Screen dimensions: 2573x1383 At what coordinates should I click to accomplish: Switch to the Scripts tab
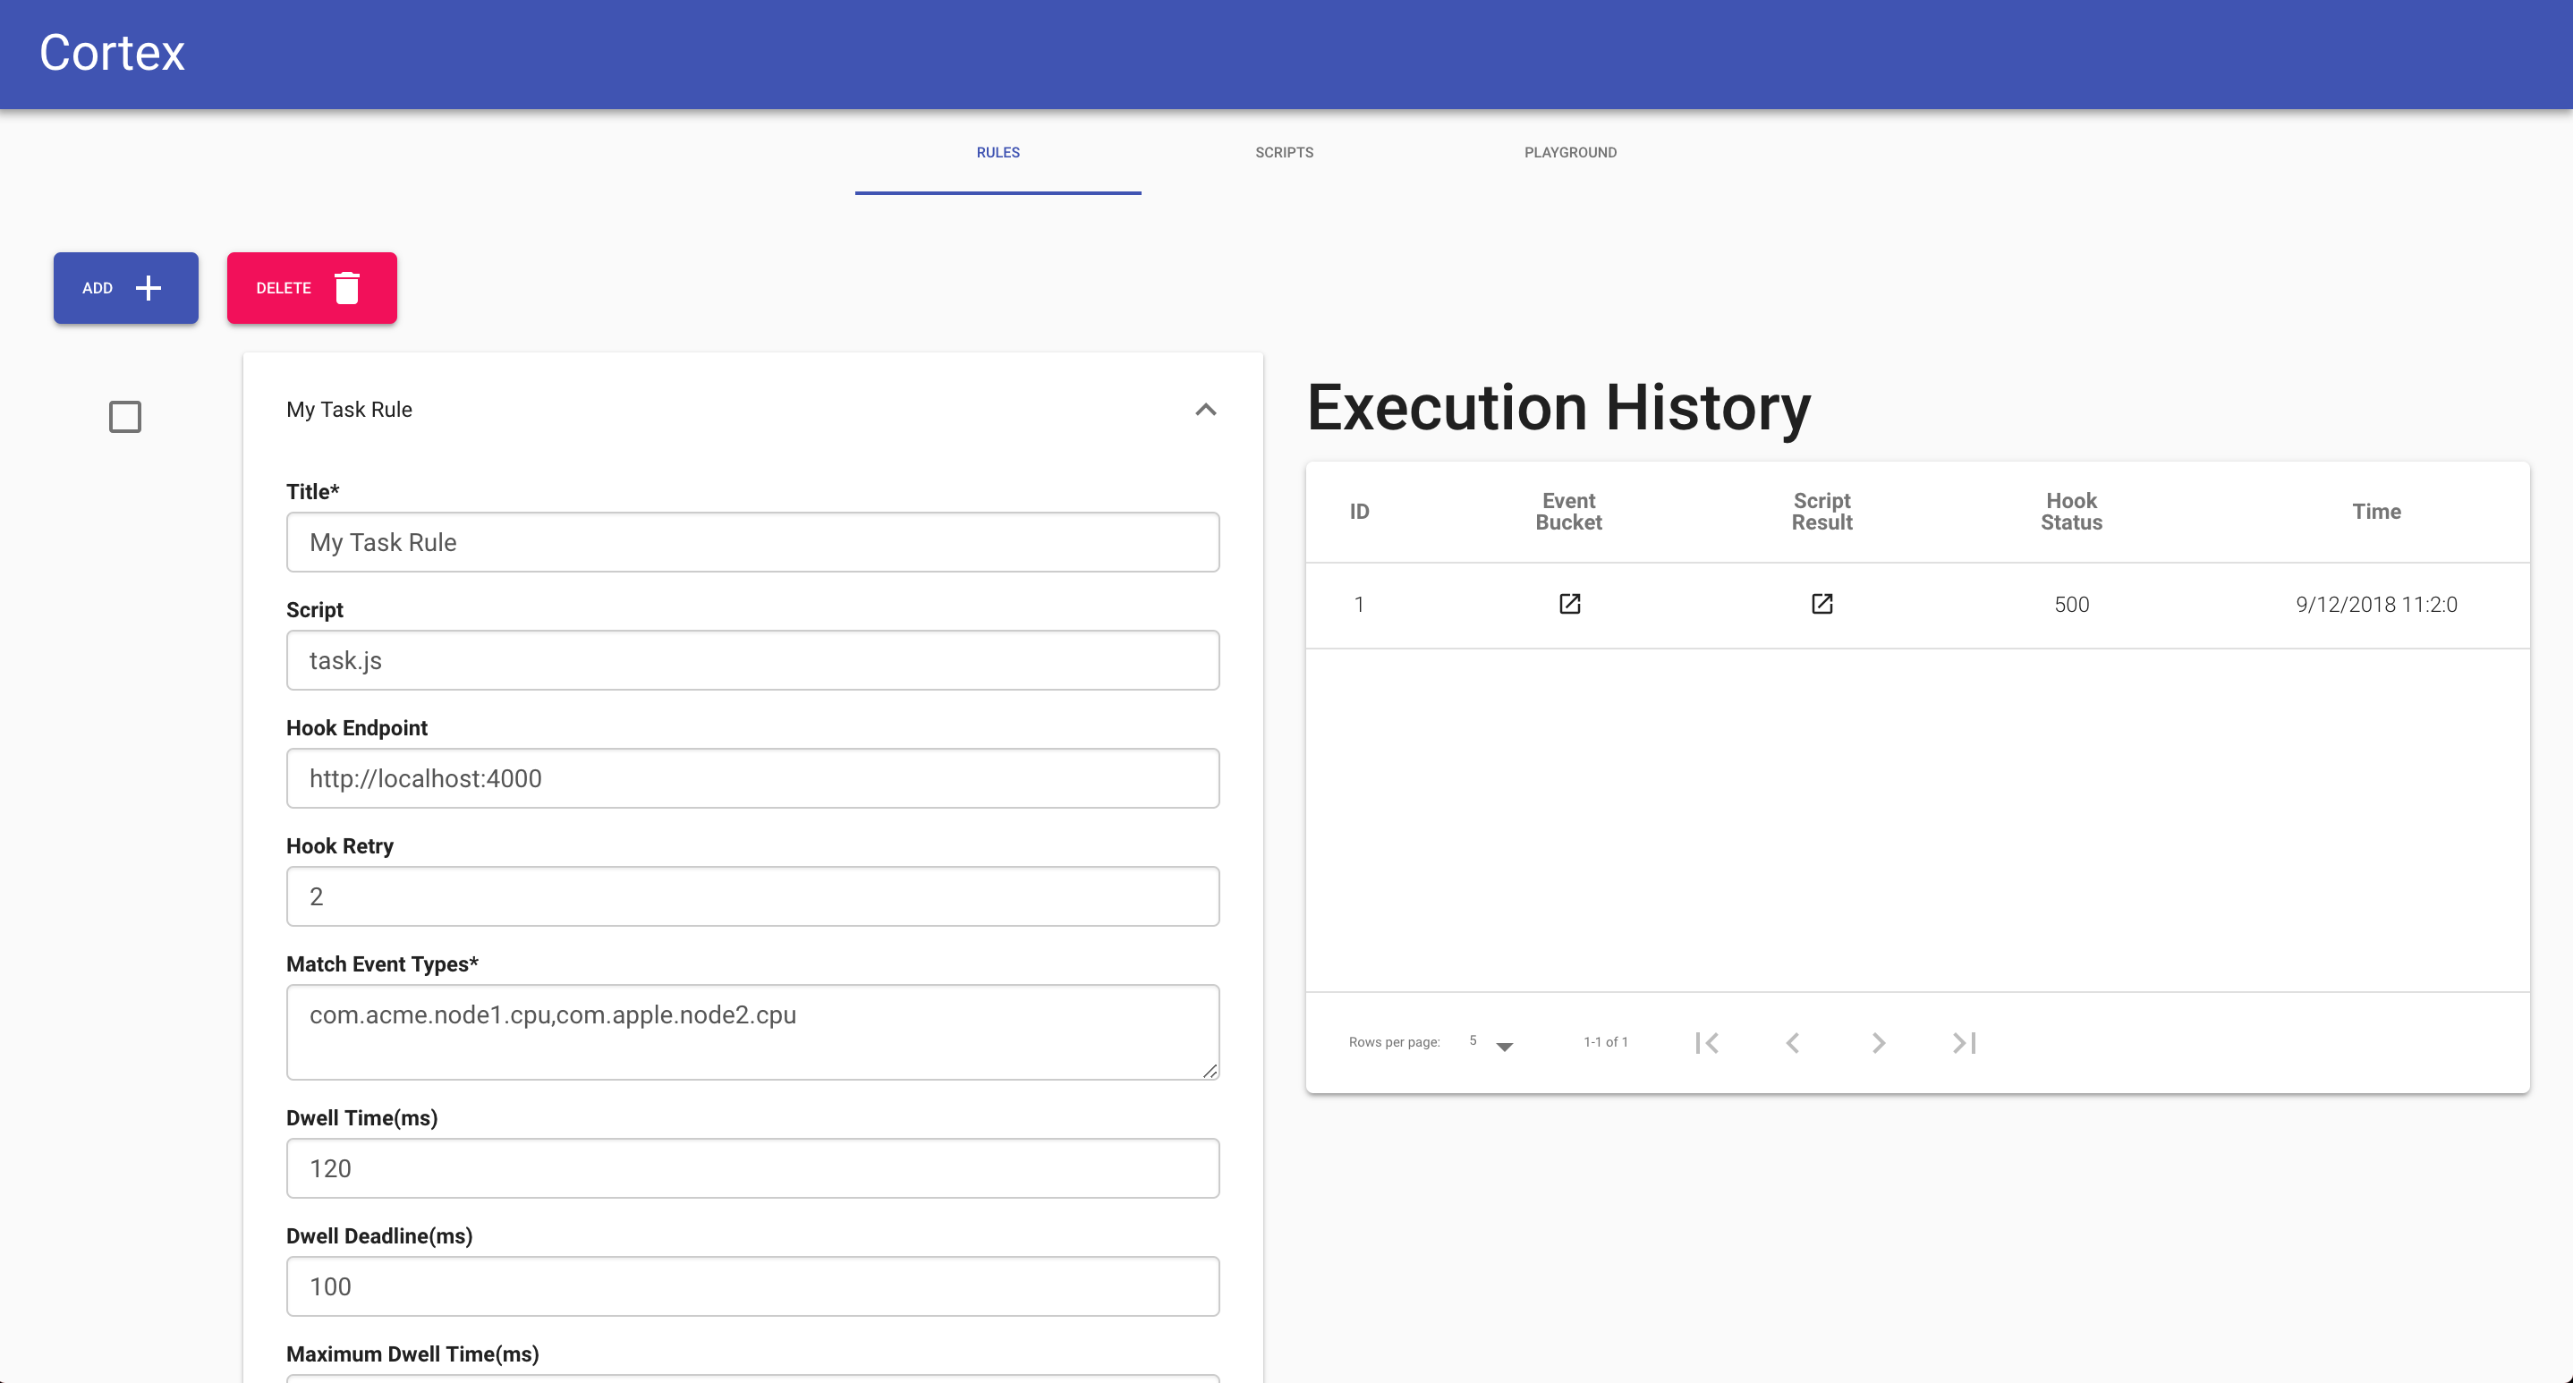[1284, 152]
